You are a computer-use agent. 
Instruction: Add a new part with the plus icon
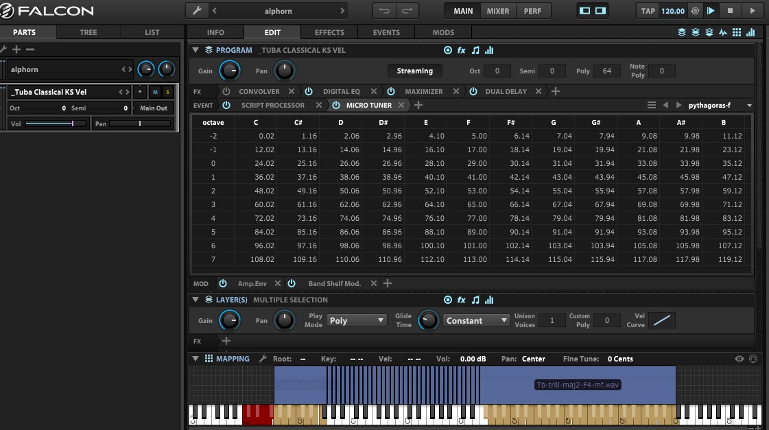pyautogui.click(x=16, y=49)
